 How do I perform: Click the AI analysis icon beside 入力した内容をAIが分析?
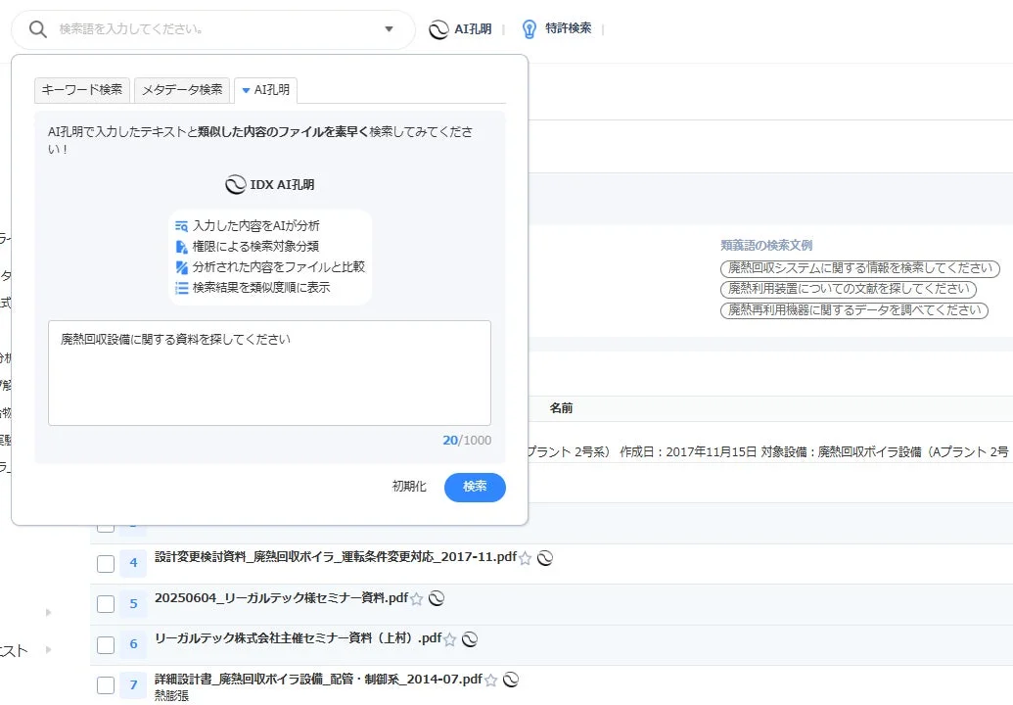[182, 224]
